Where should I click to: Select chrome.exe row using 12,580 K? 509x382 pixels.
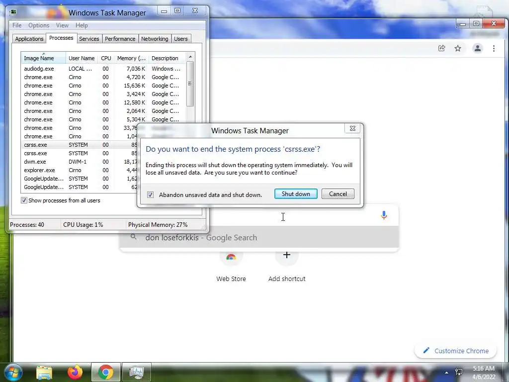coord(103,102)
